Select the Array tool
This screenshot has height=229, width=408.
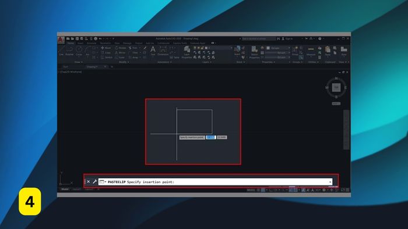[133, 58]
